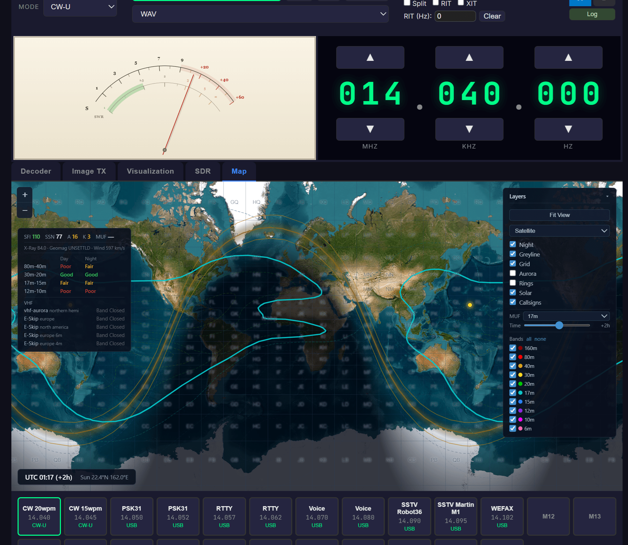
Task: Adjust the Time offset slider
Action: 557,325
